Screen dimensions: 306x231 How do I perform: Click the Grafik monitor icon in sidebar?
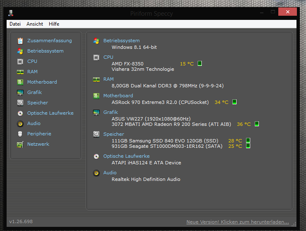20,92
